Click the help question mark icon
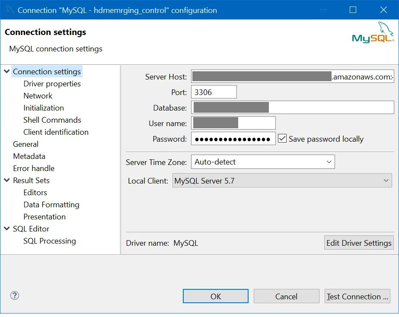Image resolution: width=399 pixels, height=317 pixels. click(x=15, y=296)
